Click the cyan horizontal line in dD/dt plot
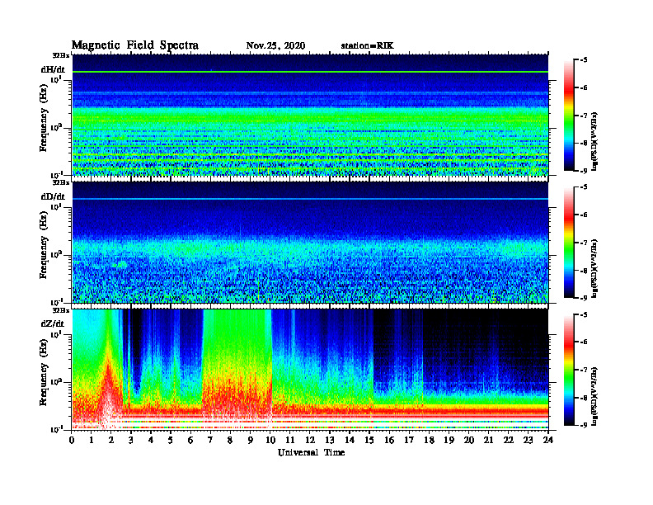 click(310, 199)
